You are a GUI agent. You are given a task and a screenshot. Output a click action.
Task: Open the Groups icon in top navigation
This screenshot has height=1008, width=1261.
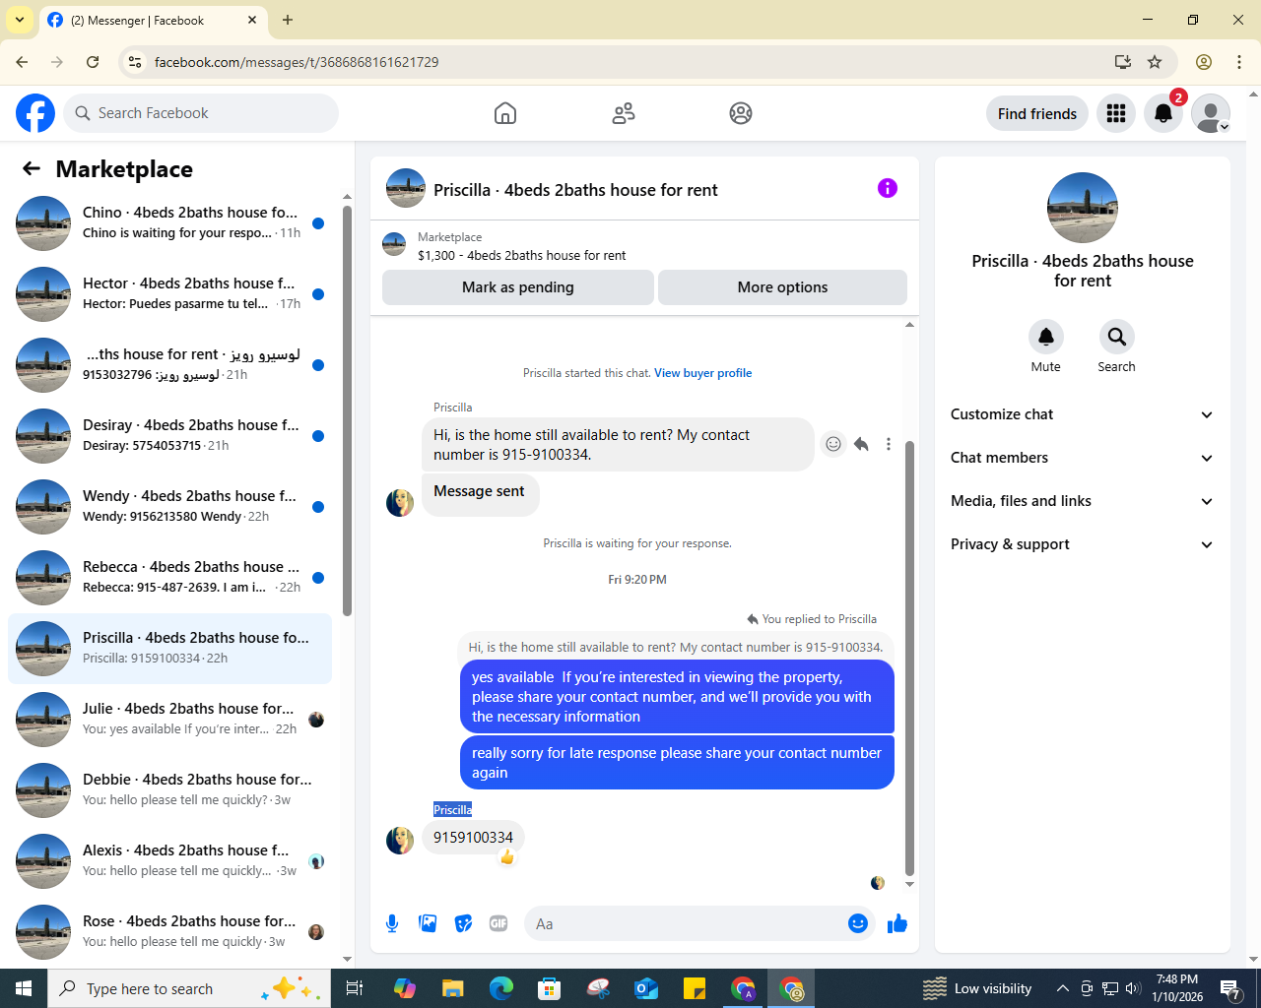[741, 113]
